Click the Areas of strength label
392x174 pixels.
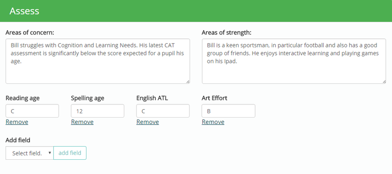pyautogui.click(x=226, y=33)
